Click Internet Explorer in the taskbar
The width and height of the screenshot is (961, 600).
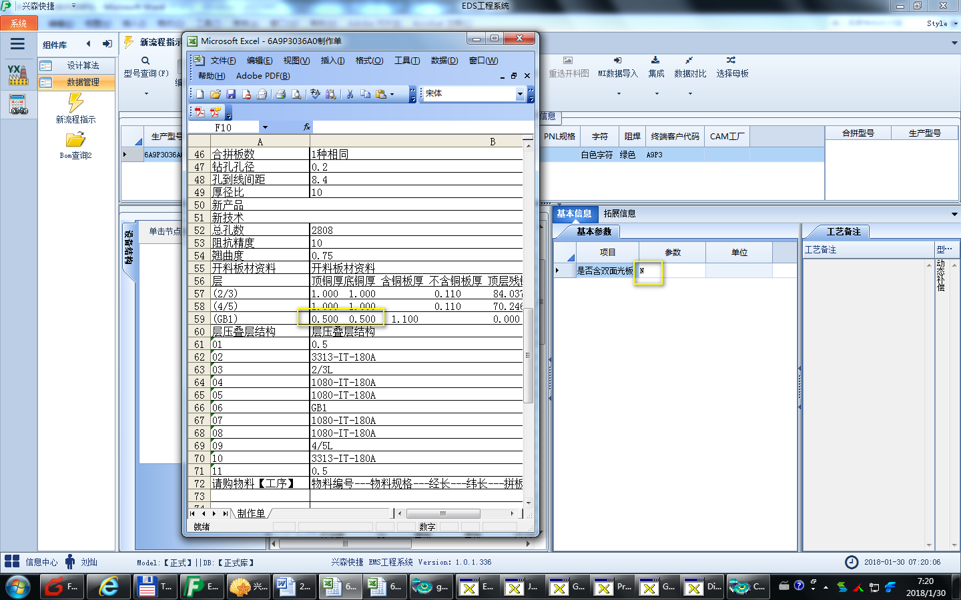[109, 587]
